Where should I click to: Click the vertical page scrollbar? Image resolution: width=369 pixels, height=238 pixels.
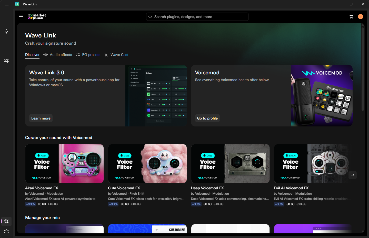tap(363, 69)
